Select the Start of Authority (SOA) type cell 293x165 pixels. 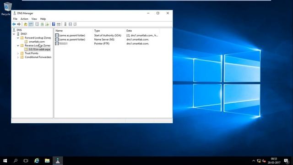tap(108, 35)
